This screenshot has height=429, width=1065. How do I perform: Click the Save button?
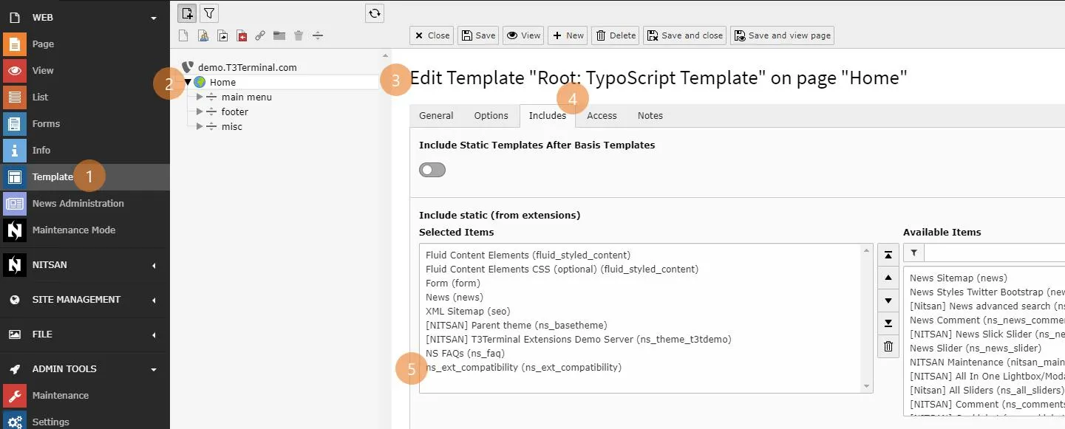tap(478, 35)
